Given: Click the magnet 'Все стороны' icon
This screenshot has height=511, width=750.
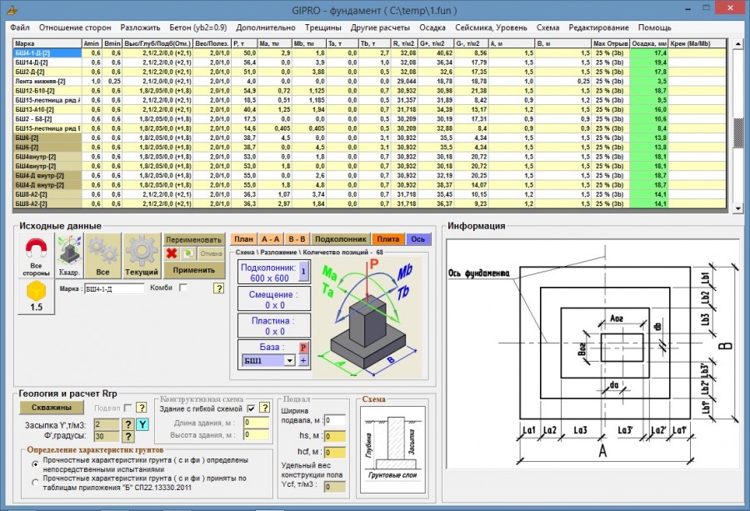Looking at the screenshot, I should pyautogui.click(x=37, y=256).
